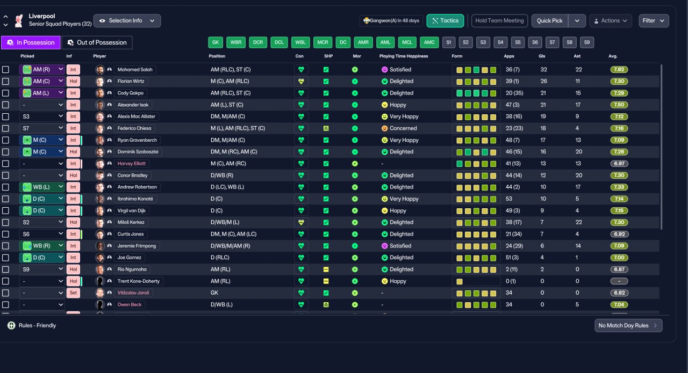Expand the Quick Pick arrow dropdown

pos(577,20)
